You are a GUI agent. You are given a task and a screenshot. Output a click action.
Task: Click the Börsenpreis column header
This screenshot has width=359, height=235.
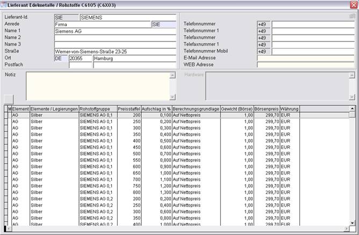tap(267, 109)
